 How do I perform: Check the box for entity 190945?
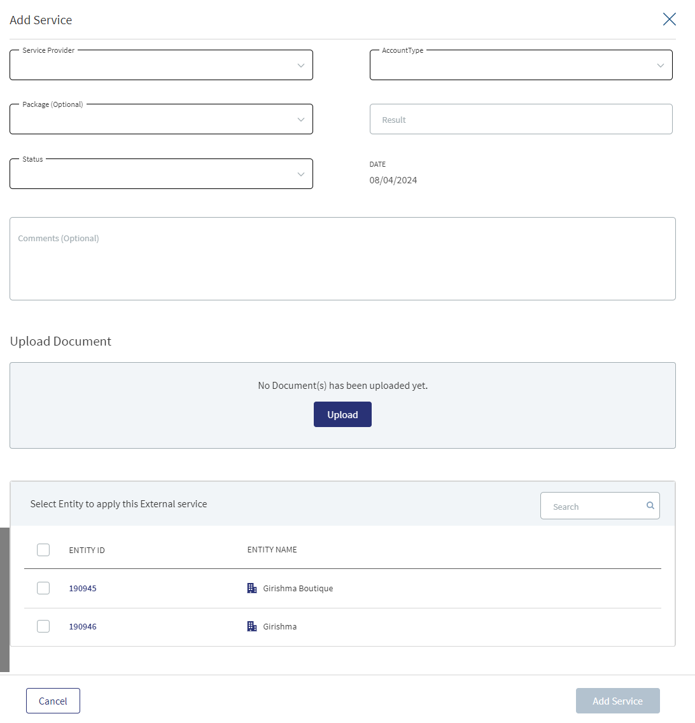point(43,588)
